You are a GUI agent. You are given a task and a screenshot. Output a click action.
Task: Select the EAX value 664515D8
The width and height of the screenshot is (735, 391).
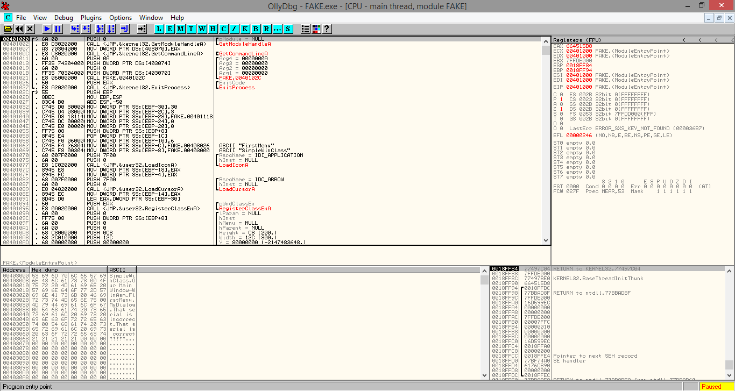[579, 46]
